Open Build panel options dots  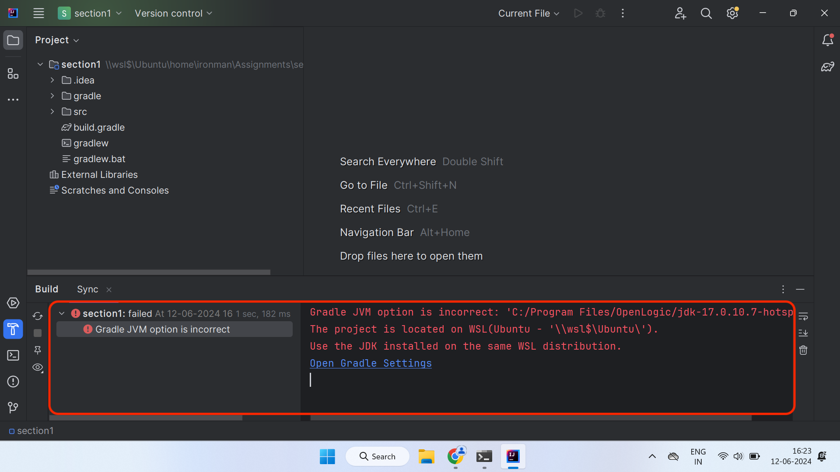pyautogui.click(x=783, y=289)
